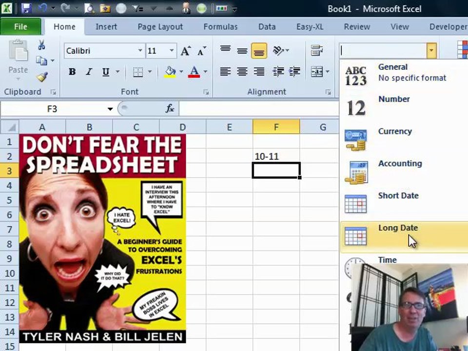Toggle Bold formatting

pyautogui.click(x=72, y=72)
